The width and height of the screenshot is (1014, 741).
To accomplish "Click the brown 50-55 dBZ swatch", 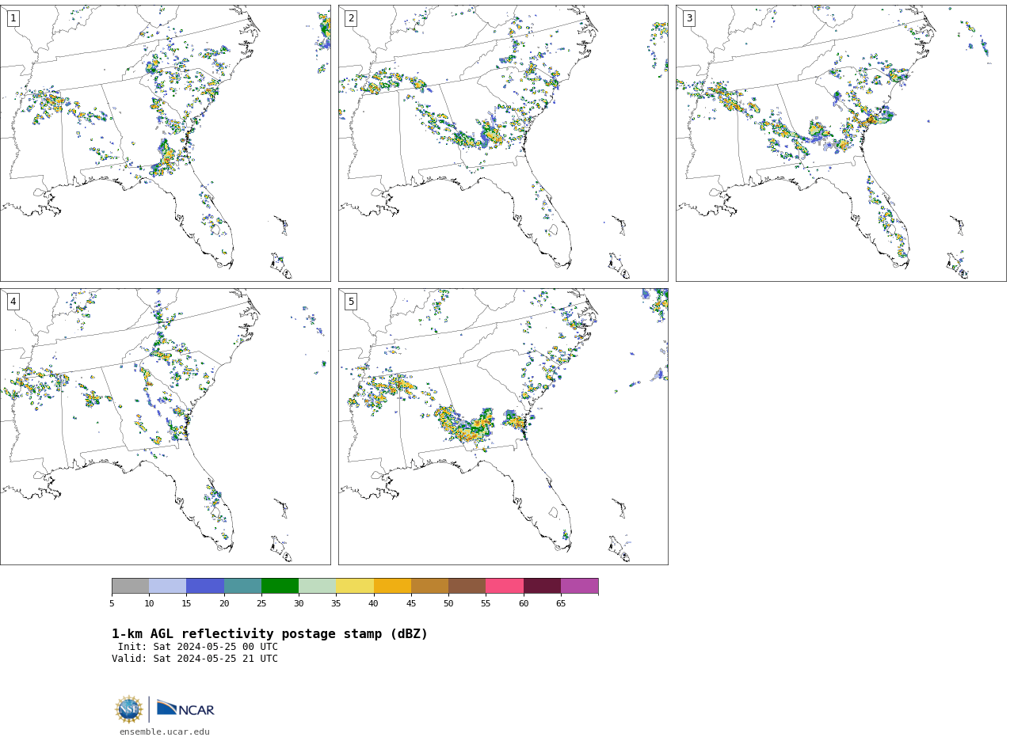I will click(467, 586).
